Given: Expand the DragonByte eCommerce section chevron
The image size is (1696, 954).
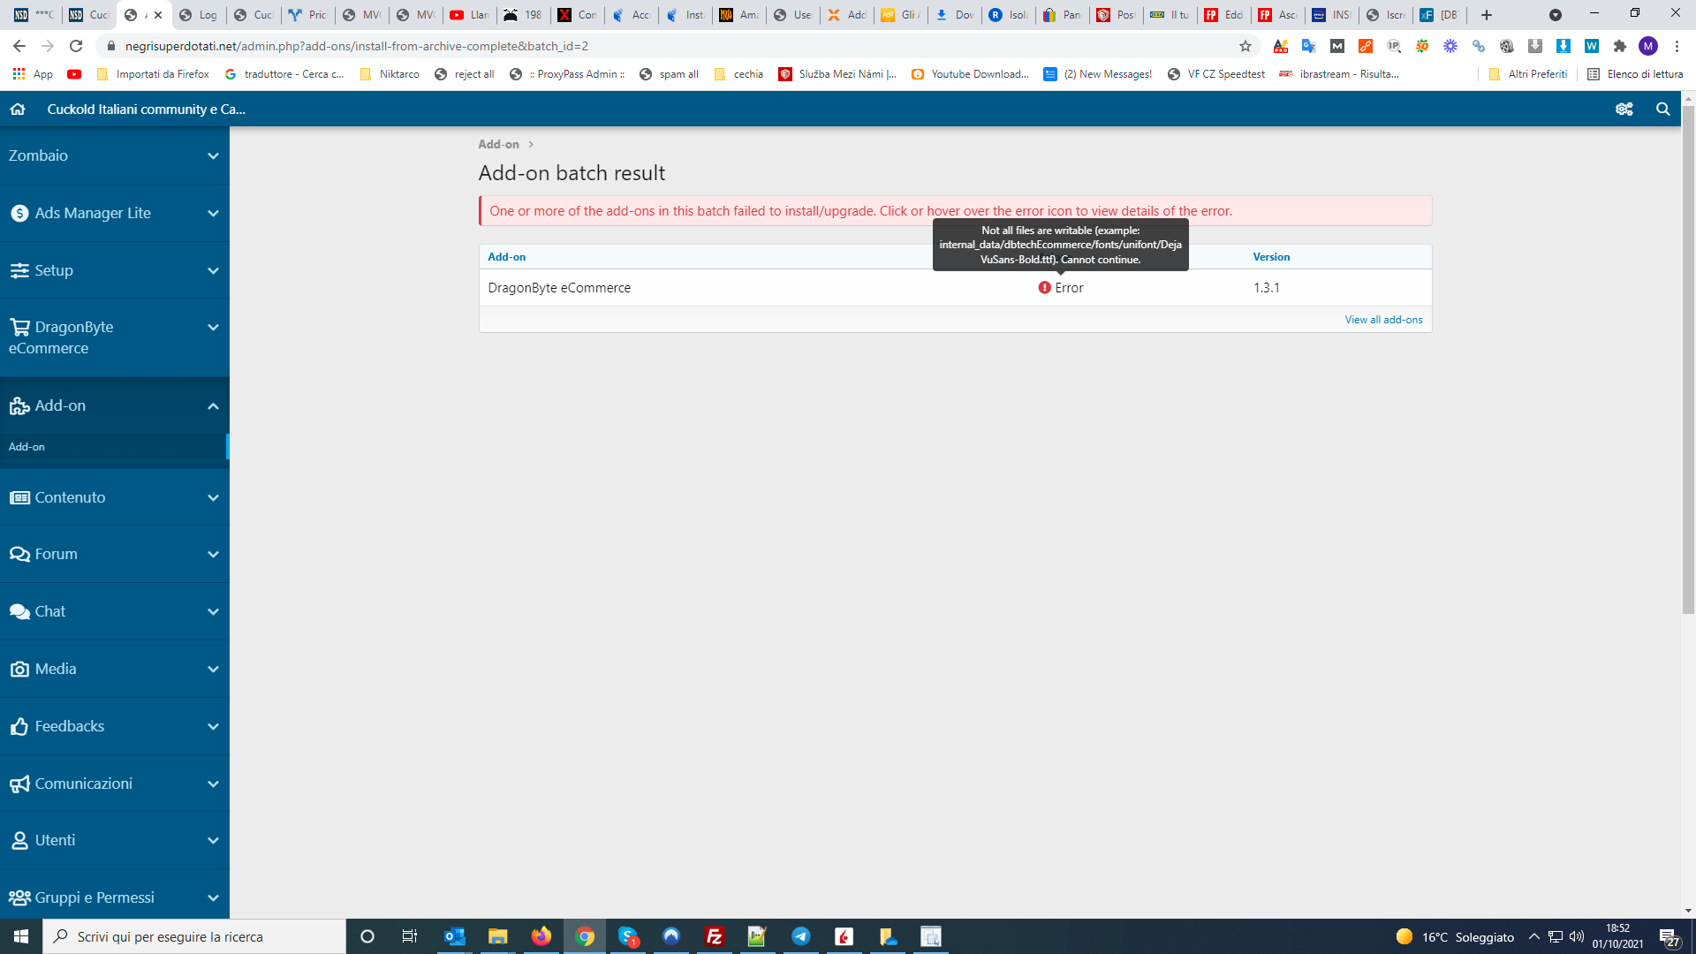Looking at the screenshot, I should click(213, 328).
